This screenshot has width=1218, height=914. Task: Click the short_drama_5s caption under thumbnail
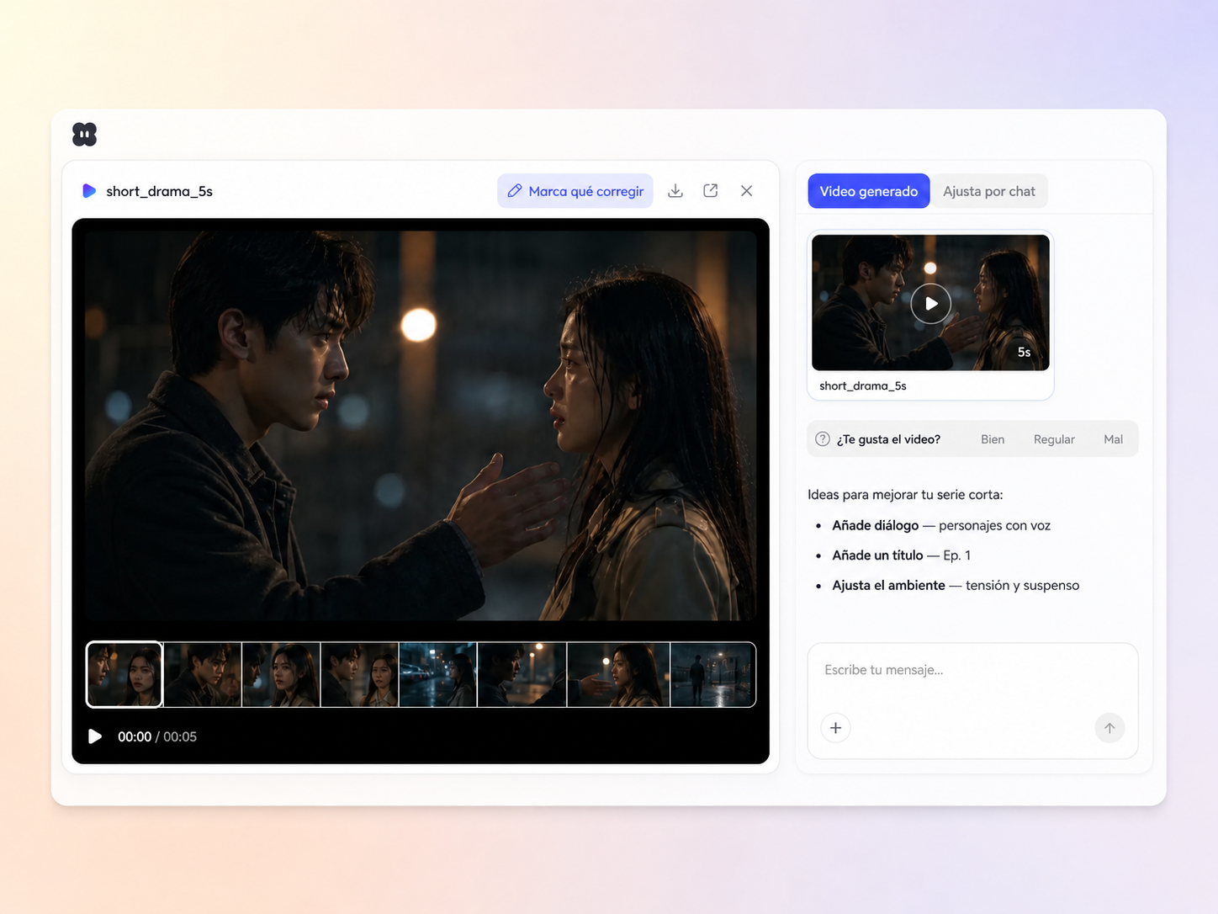tap(863, 385)
